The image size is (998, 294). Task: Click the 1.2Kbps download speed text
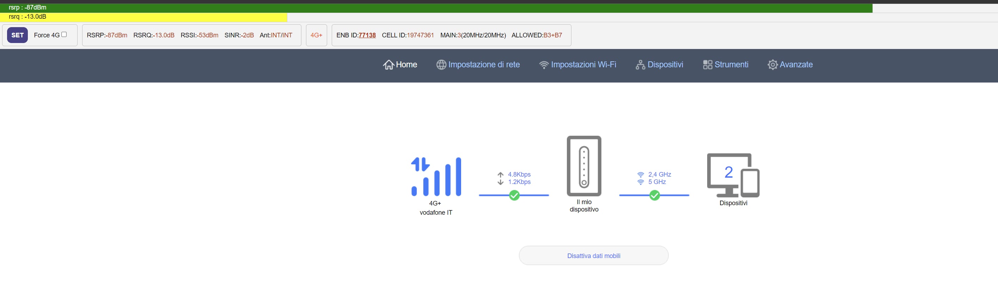point(519,182)
